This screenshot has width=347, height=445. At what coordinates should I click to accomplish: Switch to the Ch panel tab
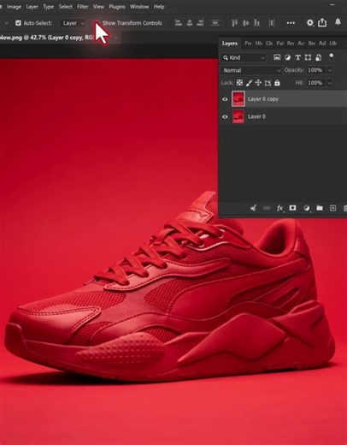pyautogui.click(x=269, y=44)
